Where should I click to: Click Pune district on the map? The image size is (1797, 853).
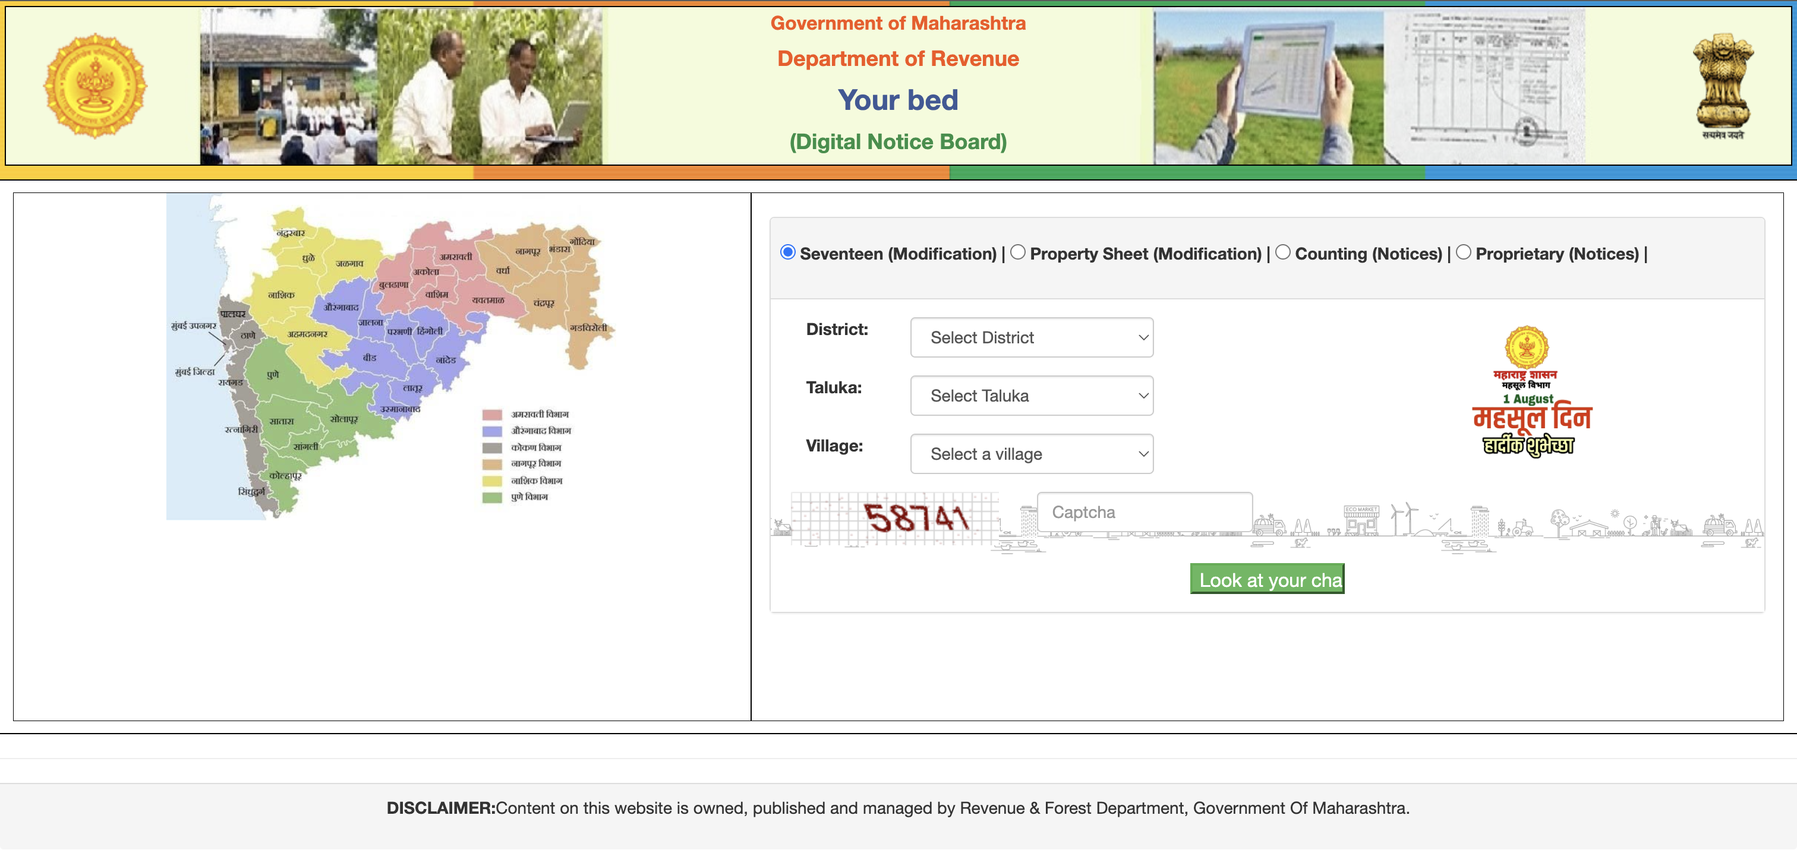point(273,375)
